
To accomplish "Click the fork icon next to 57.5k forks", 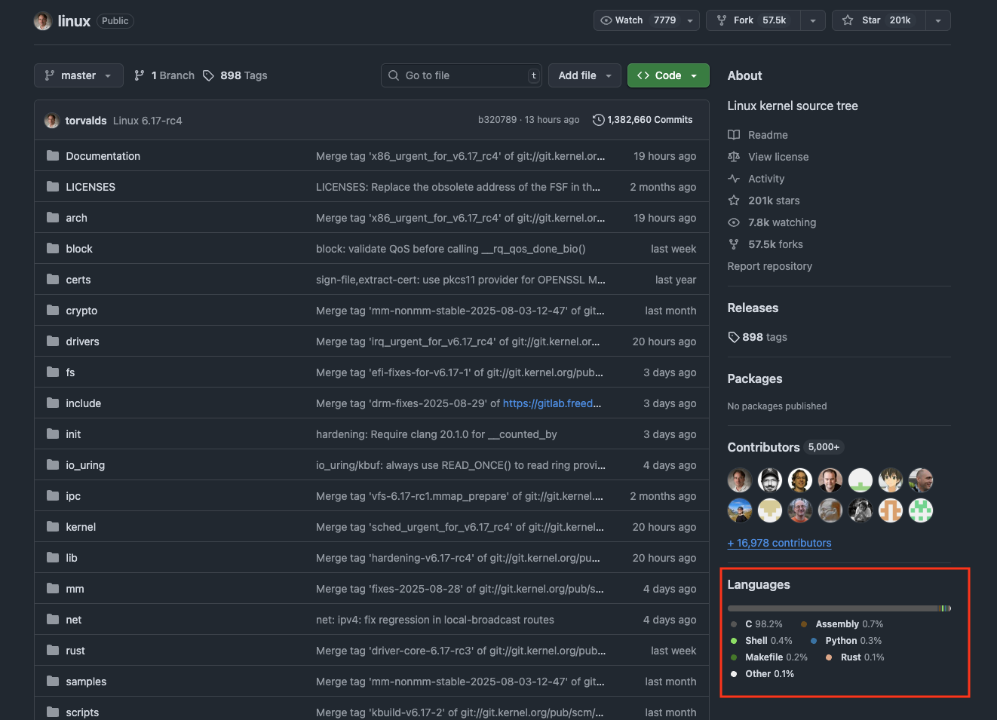I will coord(734,244).
